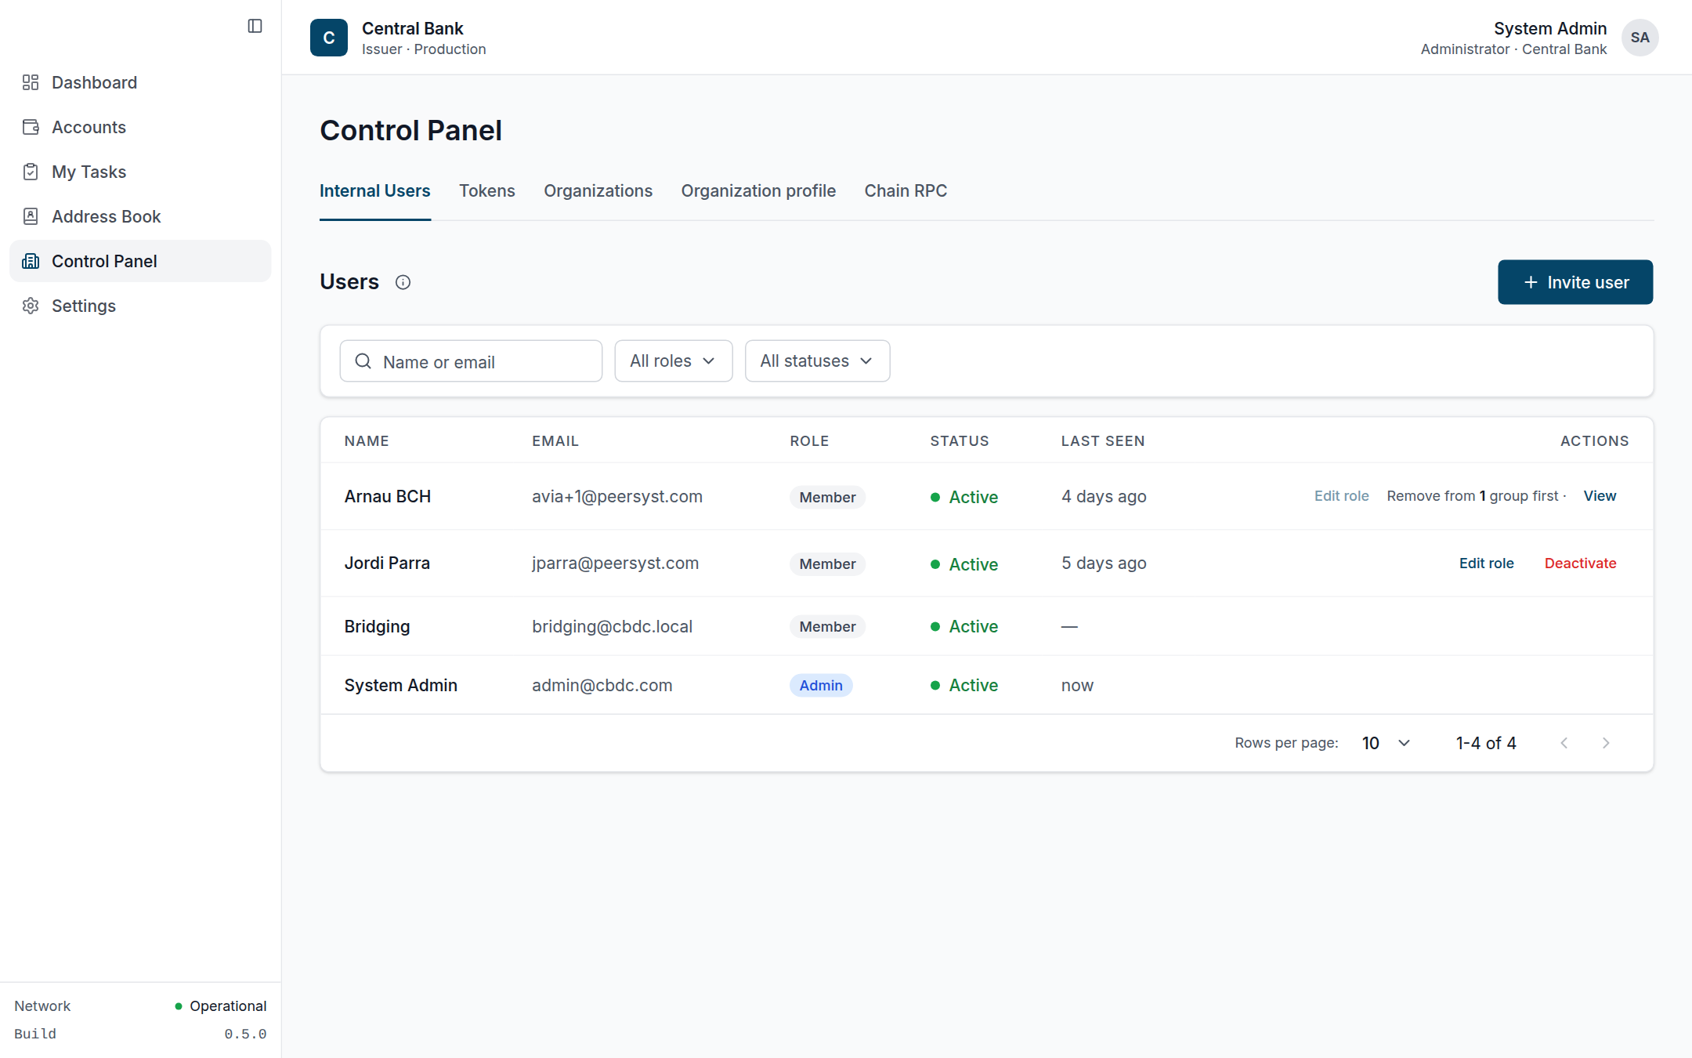
Task: Click Edit role for Jordi Parra
Action: click(x=1486, y=563)
